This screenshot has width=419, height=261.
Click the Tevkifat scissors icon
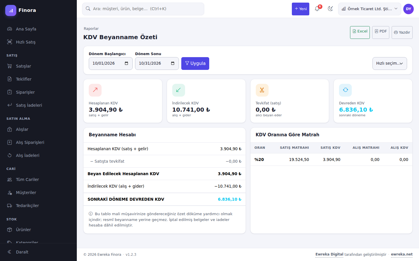[x=262, y=90]
